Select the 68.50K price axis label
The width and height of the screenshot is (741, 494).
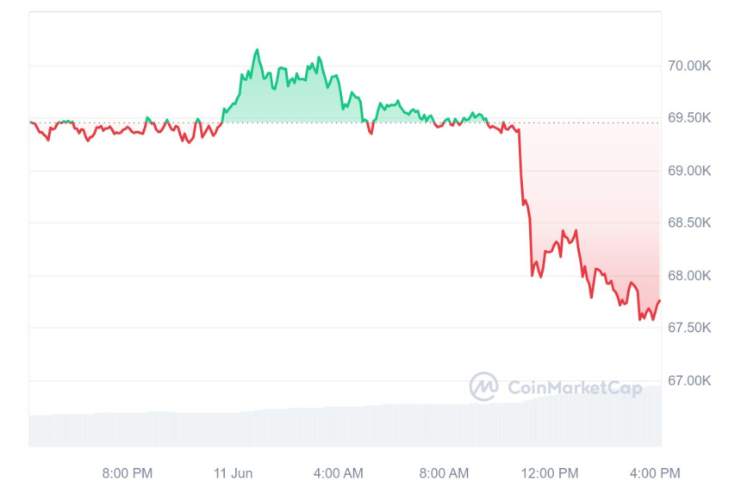coord(688,222)
